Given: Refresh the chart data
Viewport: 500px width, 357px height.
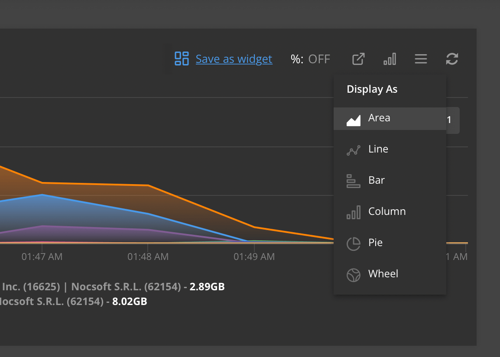Looking at the screenshot, I should tap(452, 59).
